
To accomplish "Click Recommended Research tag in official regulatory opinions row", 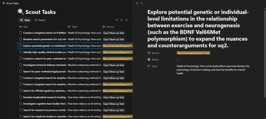I will coord(117,91).
